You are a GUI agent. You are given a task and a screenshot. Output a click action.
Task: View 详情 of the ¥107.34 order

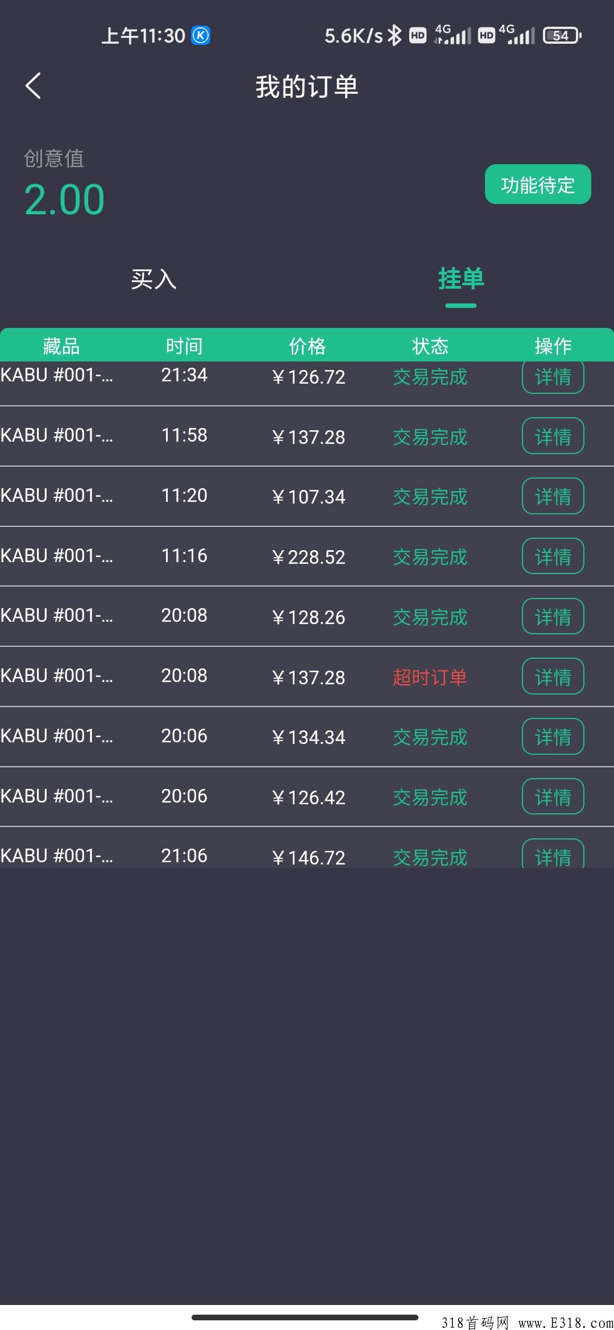click(x=553, y=496)
